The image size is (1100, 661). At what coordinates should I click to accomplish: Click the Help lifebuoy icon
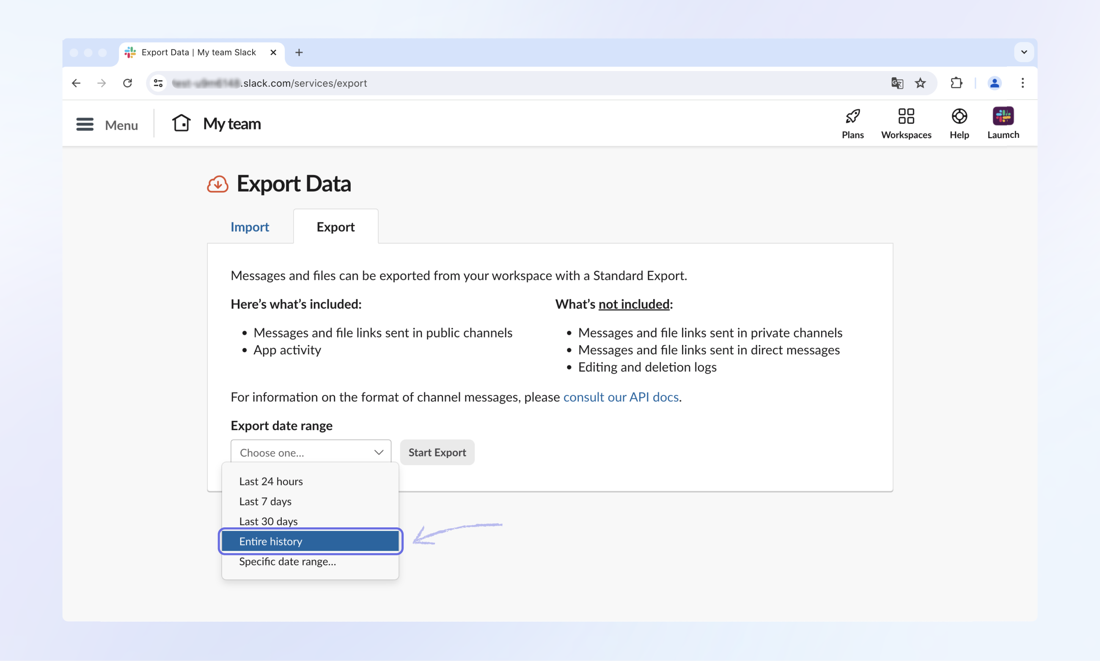959,117
